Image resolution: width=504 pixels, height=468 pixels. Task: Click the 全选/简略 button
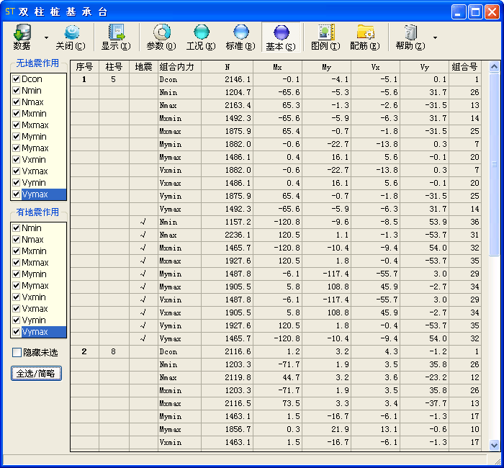36,373
